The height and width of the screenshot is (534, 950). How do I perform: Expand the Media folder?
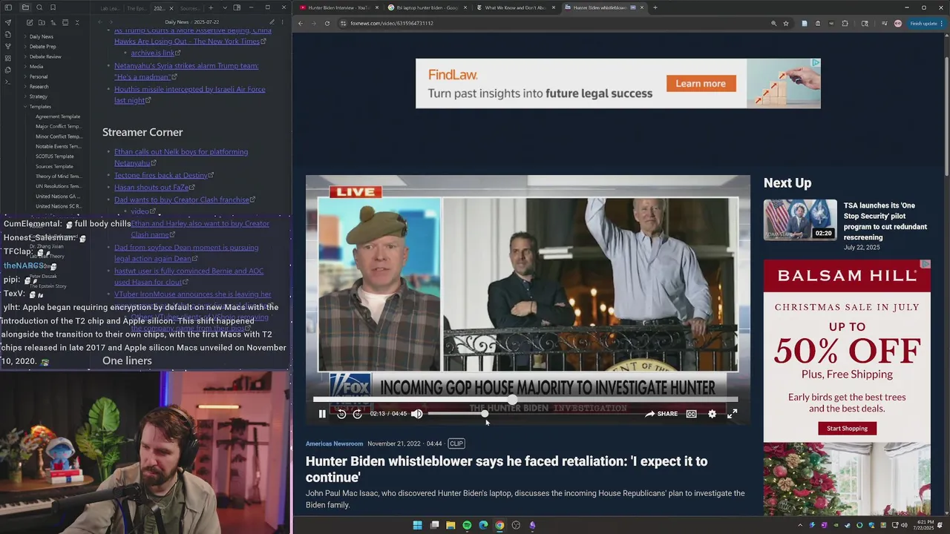tap(36, 67)
